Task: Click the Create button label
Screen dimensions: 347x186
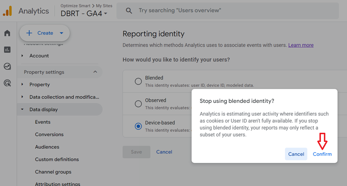Action: click(45, 33)
